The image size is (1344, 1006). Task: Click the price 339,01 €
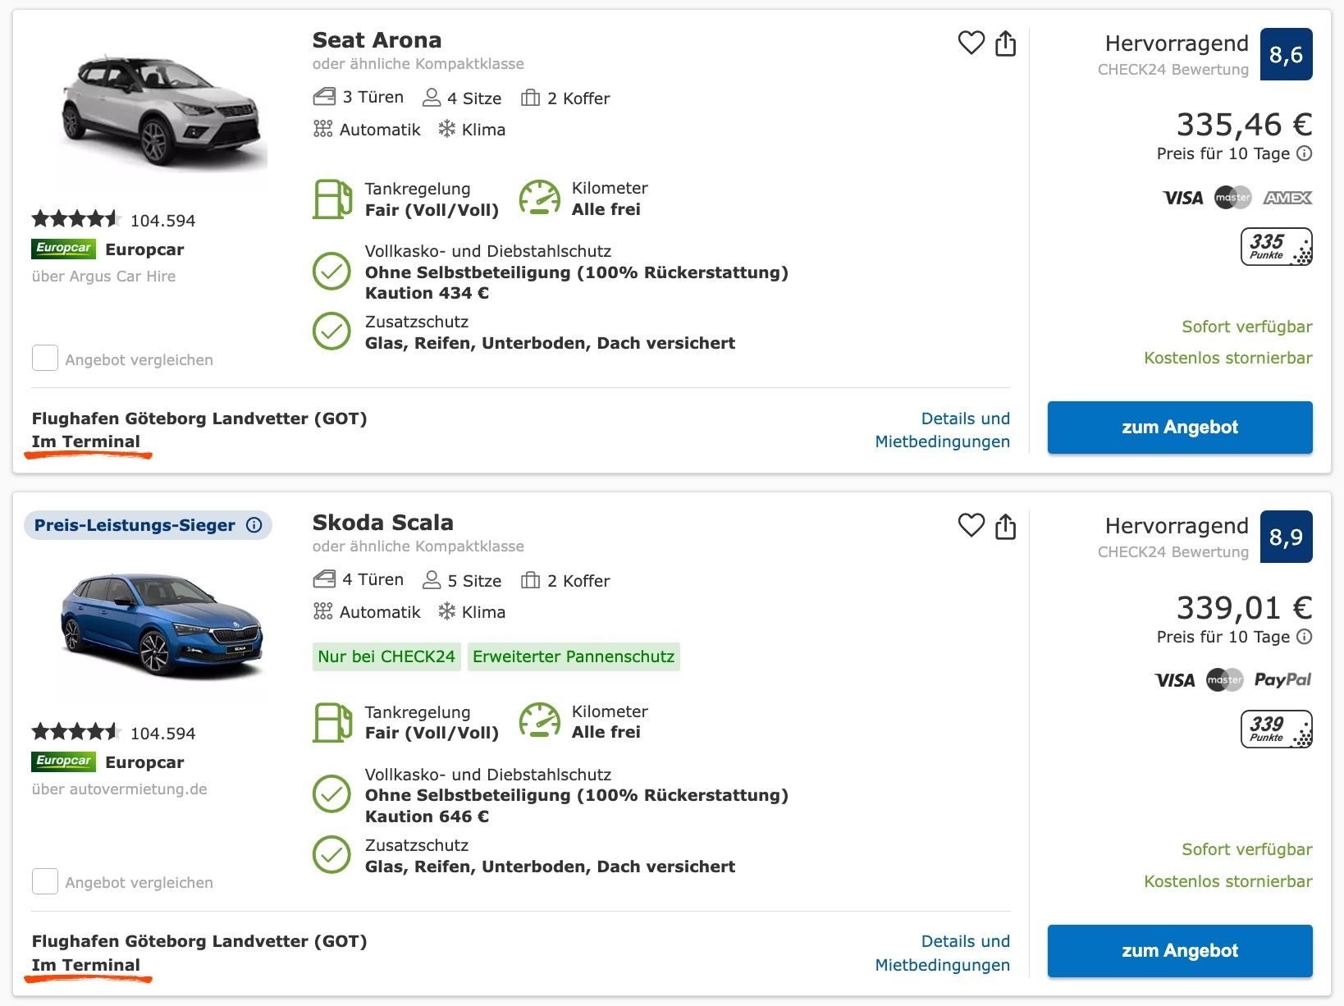(x=1244, y=608)
